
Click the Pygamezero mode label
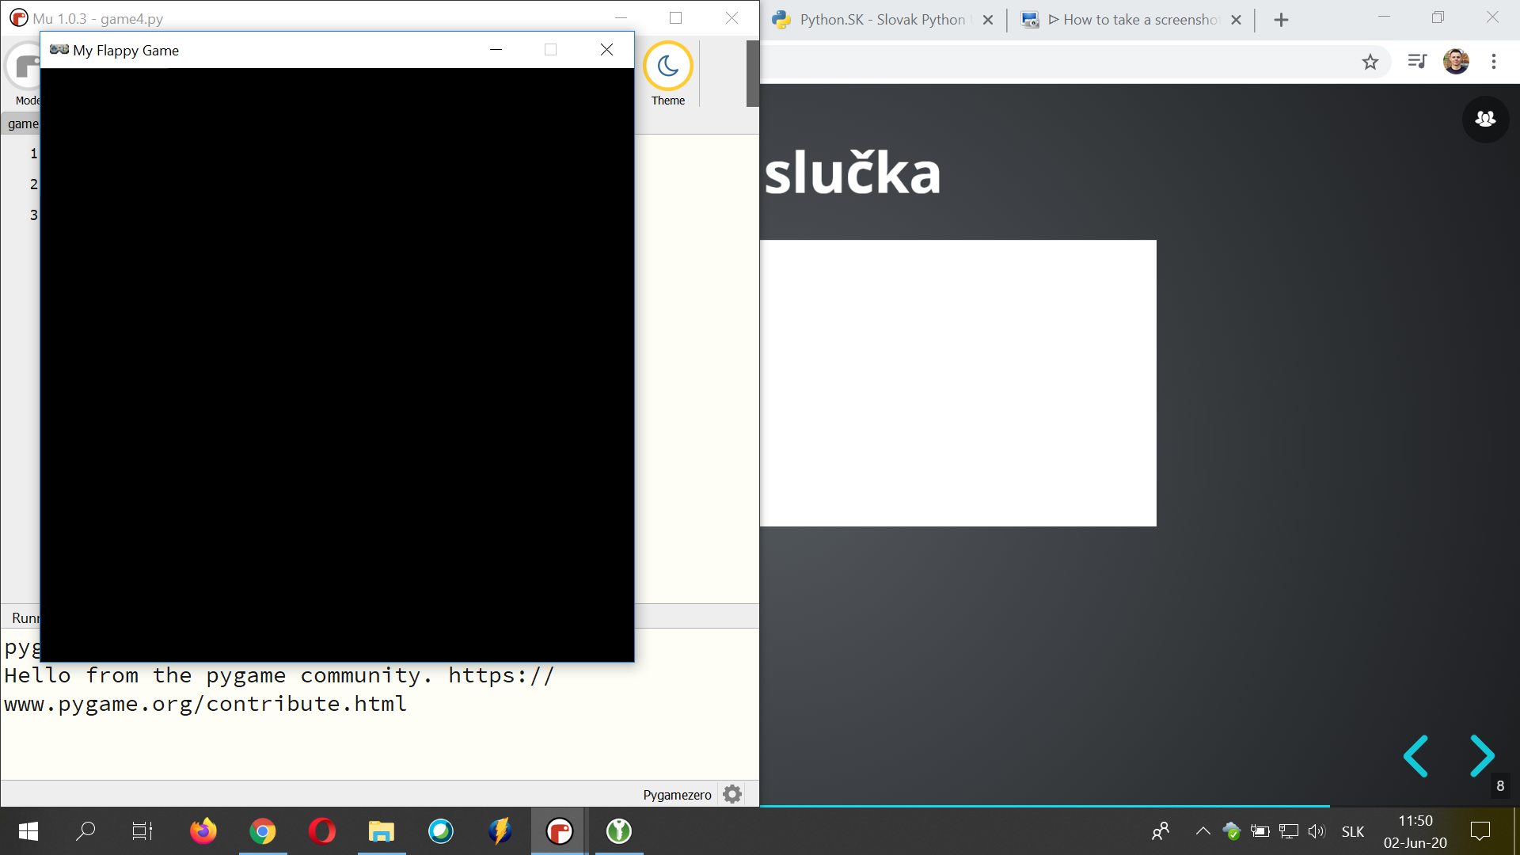677,795
